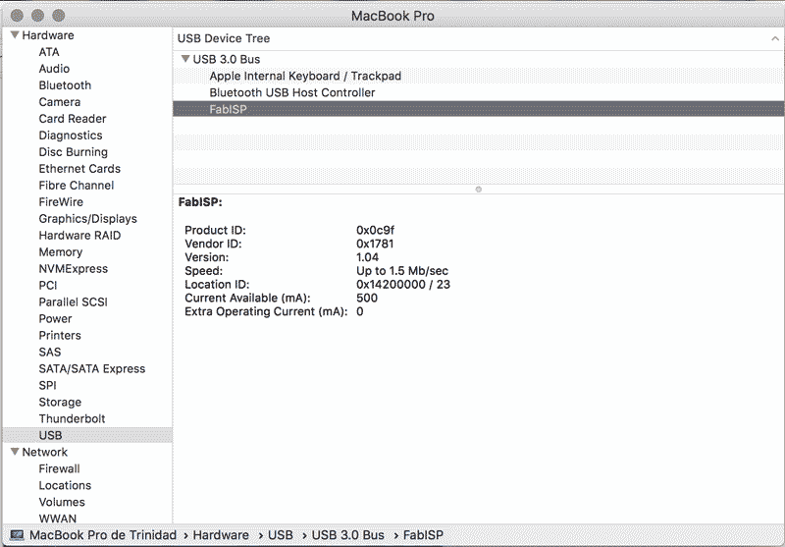Click USB in the path bar
Image resolution: width=785 pixels, height=547 pixels.
[x=281, y=535]
